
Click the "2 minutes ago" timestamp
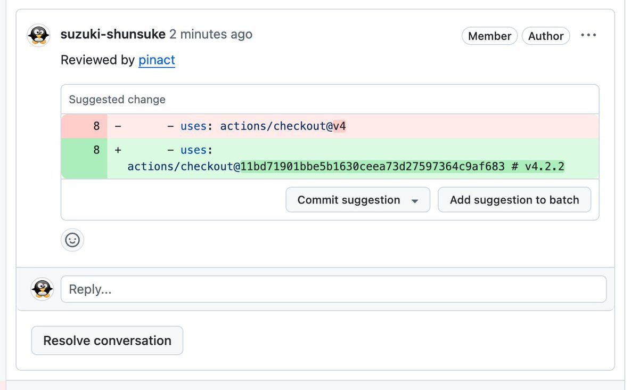211,35
